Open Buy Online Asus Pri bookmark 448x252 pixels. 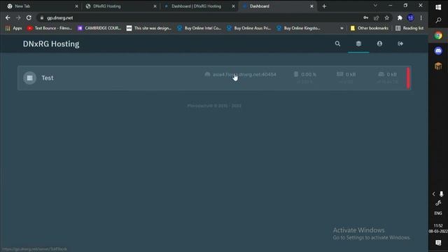click(249, 28)
